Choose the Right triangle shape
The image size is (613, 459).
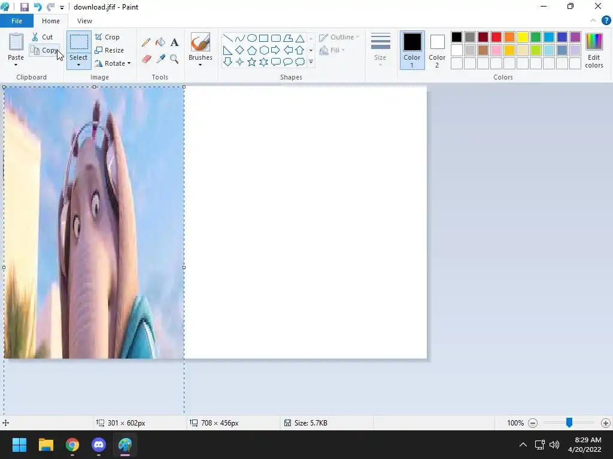pyautogui.click(x=227, y=50)
